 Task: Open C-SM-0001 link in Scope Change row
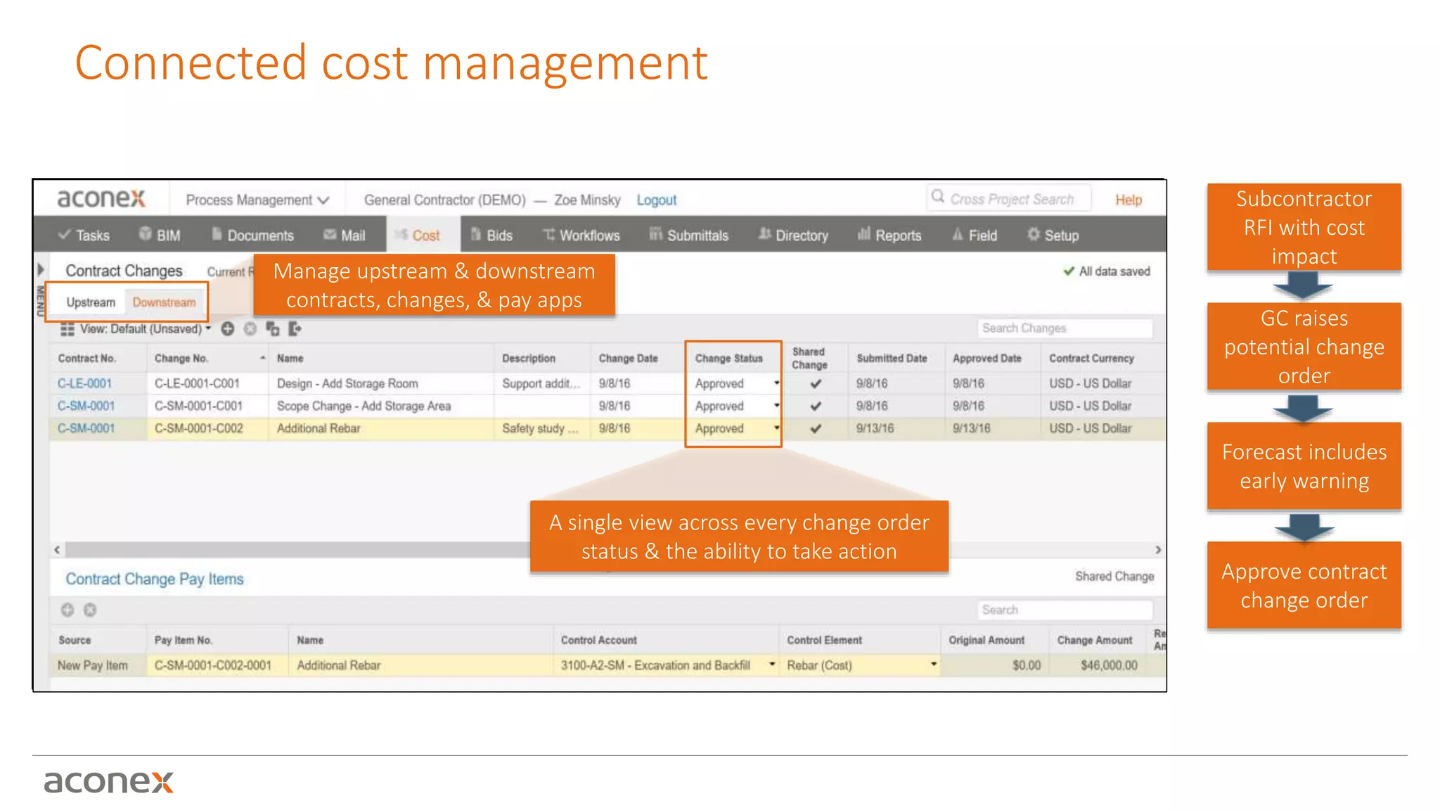click(x=86, y=406)
